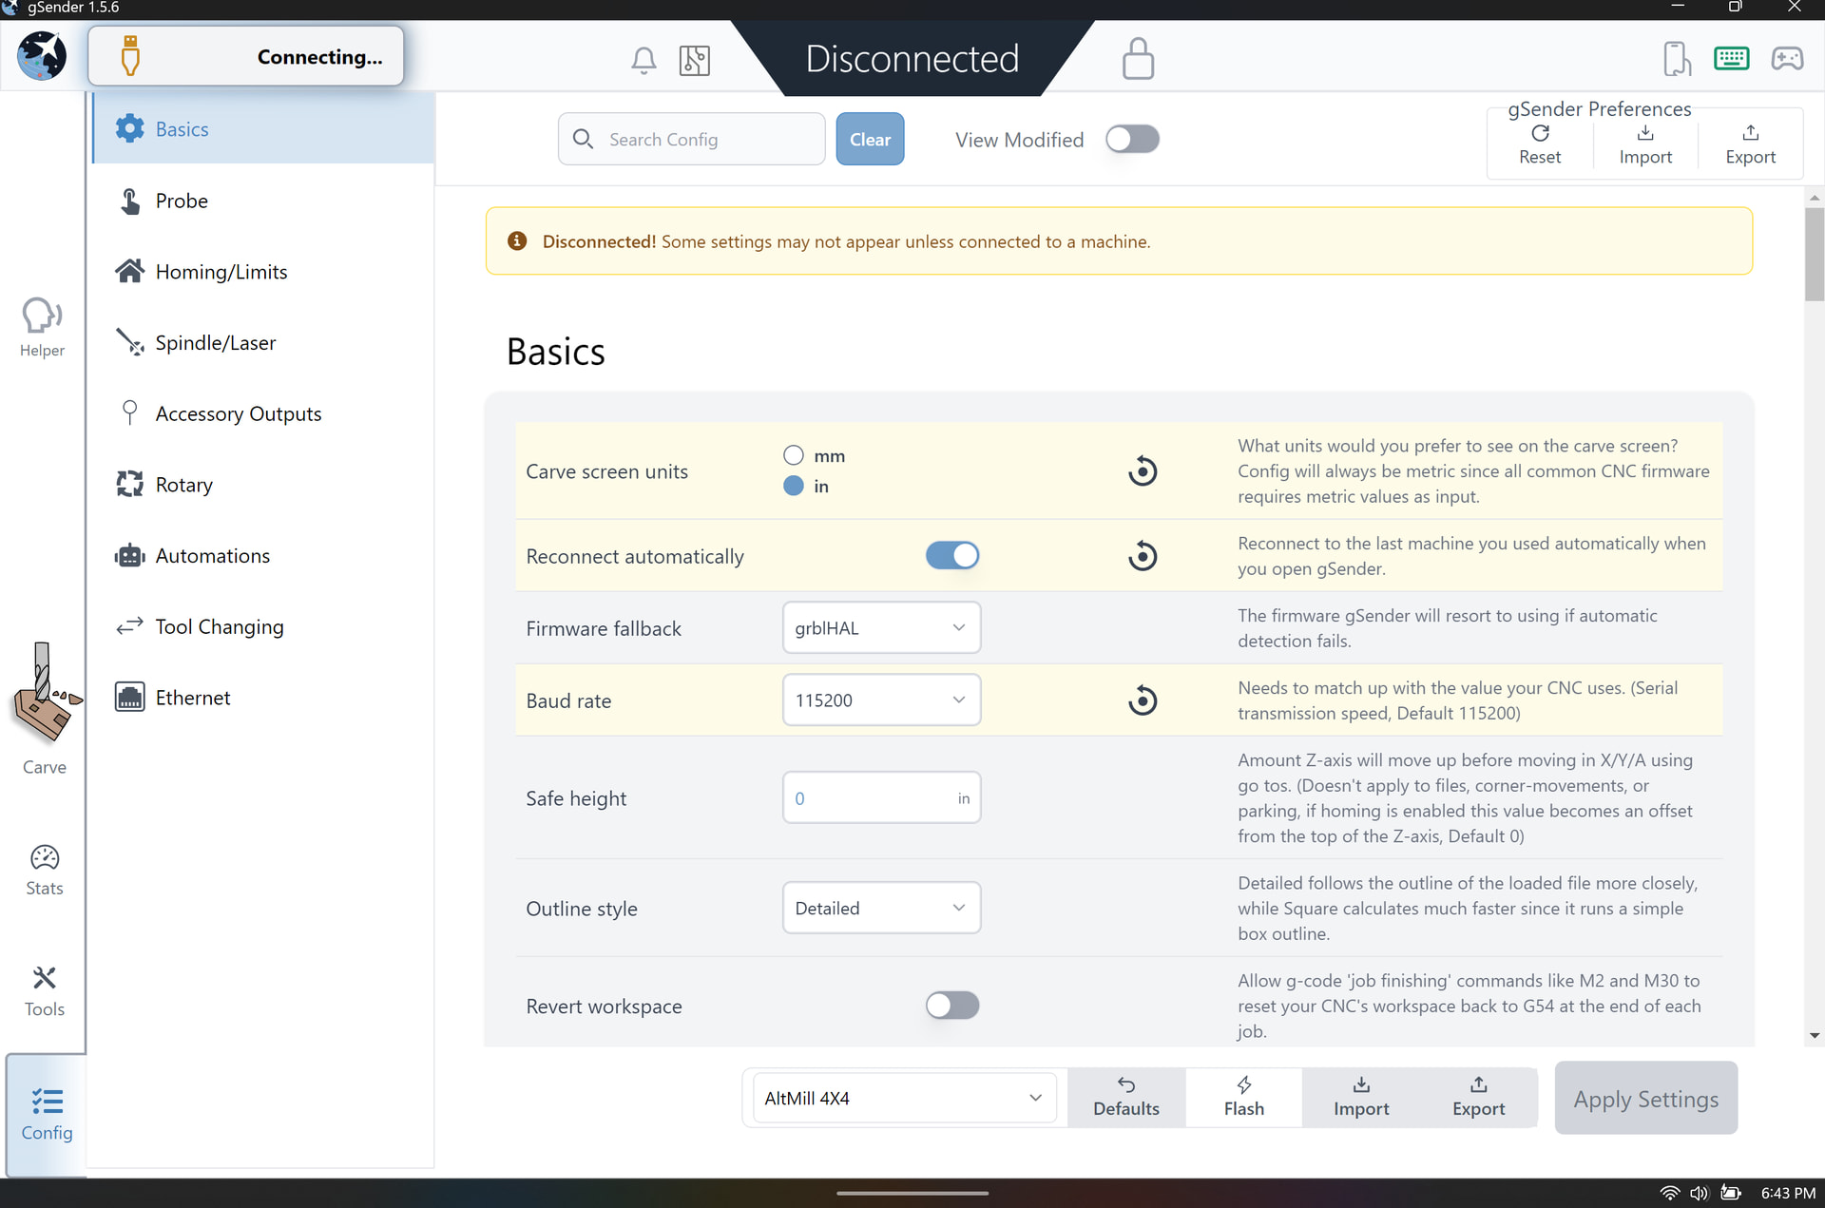Click the remote phone mode icon
1825x1208 pixels.
(x=1677, y=59)
